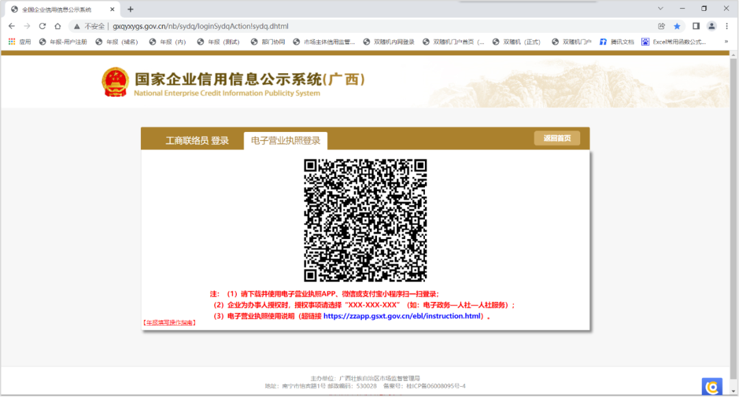Switch to the 工商联络员 登录 tab
This screenshot has width=739, height=397.
(197, 141)
